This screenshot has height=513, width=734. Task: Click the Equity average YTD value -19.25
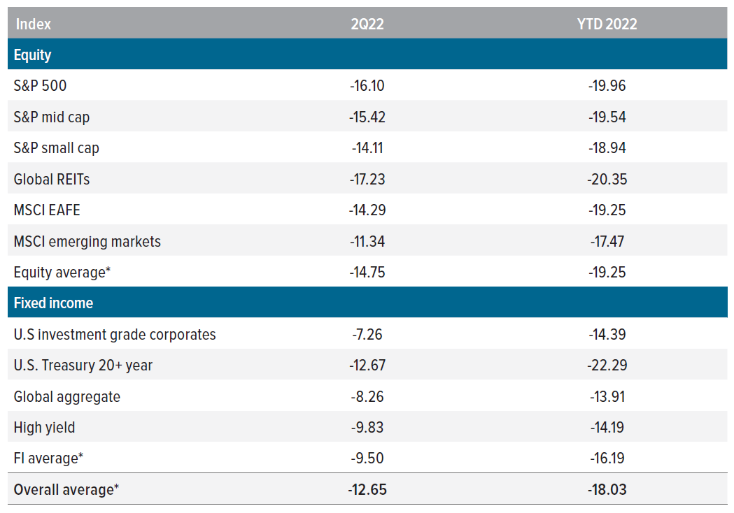point(607,272)
